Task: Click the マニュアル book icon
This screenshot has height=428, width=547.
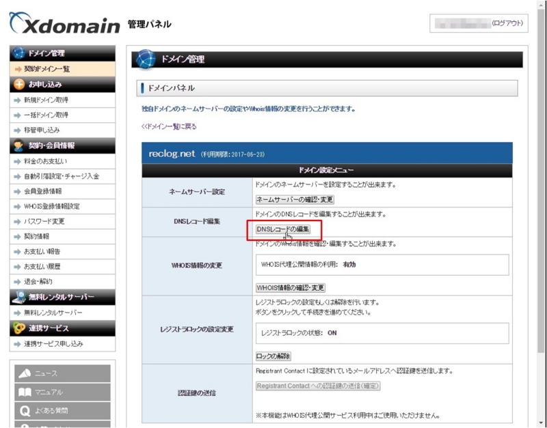Action: click(x=23, y=392)
